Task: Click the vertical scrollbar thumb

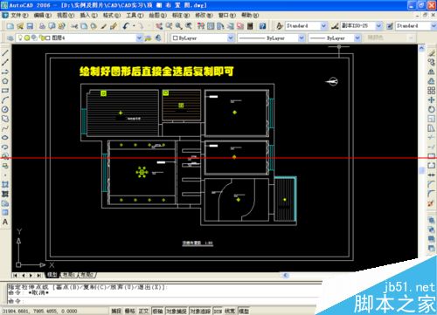Action: point(421,170)
